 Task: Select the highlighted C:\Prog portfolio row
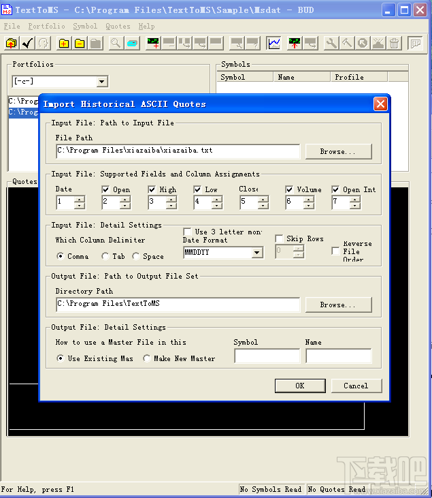coord(24,112)
